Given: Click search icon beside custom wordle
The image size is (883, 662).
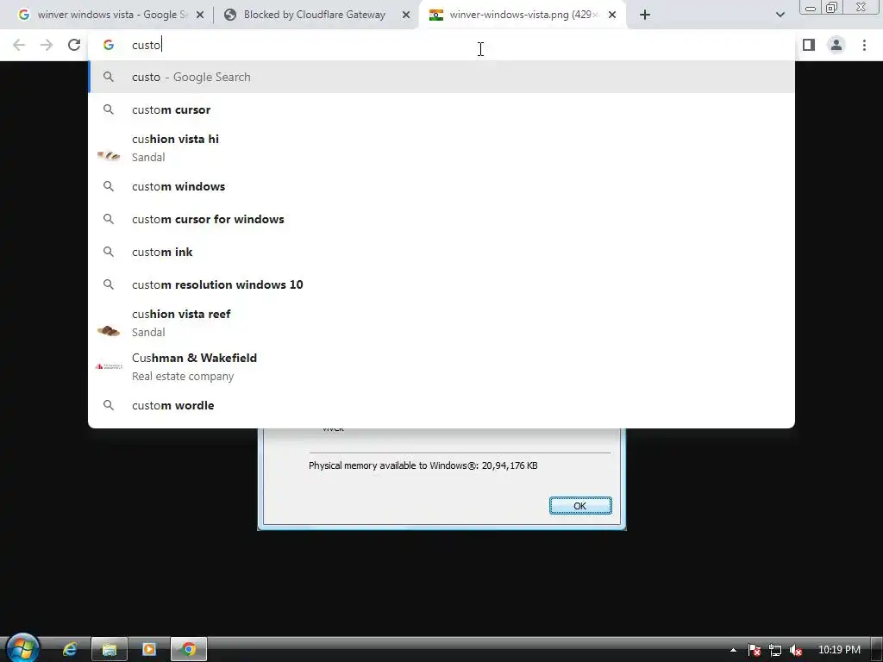Looking at the screenshot, I should click(109, 405).
